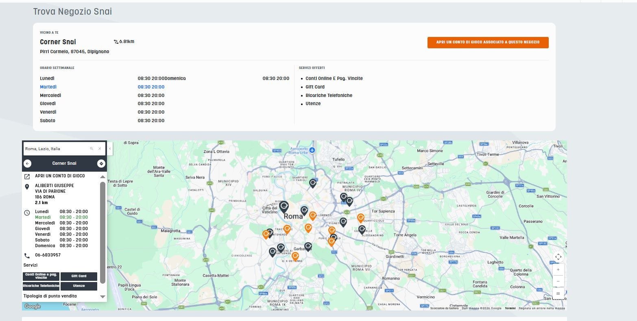This screenshot has width=637, height=321.
Task: Click the phone icon next to 06-6833957
Action: (27, 255)
